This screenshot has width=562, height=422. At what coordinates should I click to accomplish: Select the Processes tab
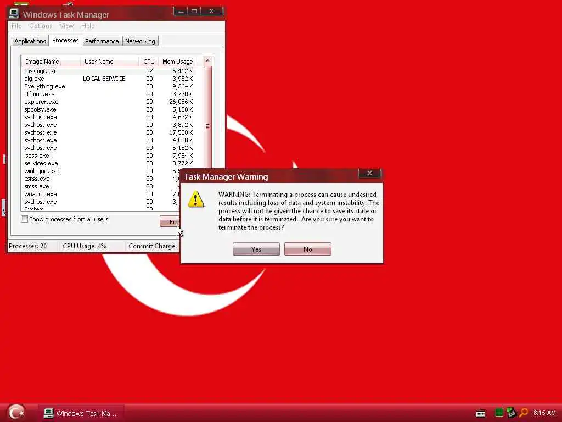click(x=65, y=40)
